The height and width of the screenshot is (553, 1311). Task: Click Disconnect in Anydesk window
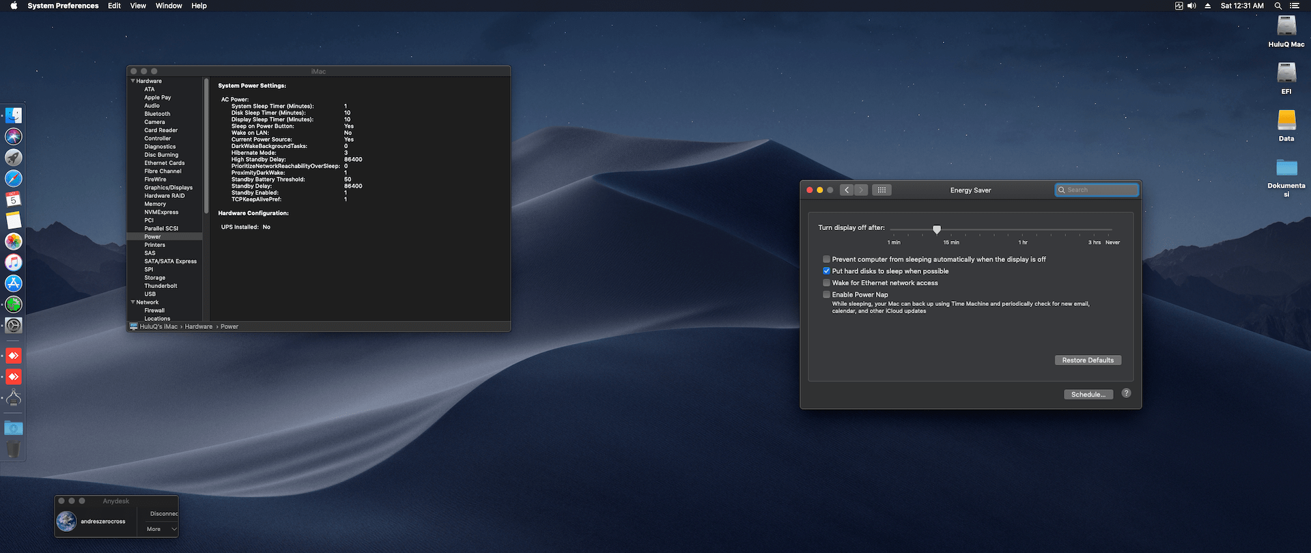point(164,514)
